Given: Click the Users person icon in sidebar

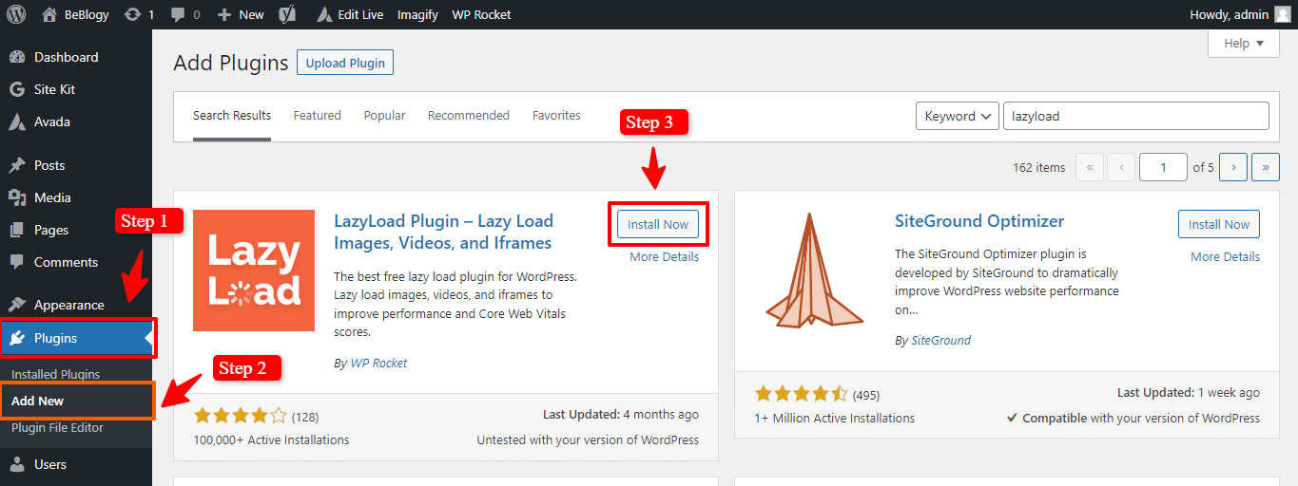Looking at the screenshot, I should [x=17, y=464].
